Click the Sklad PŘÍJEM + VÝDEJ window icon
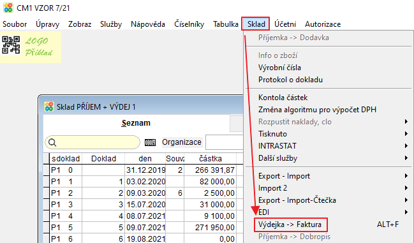Viewport: 414px width, 243px height. (x=49, y=107)
